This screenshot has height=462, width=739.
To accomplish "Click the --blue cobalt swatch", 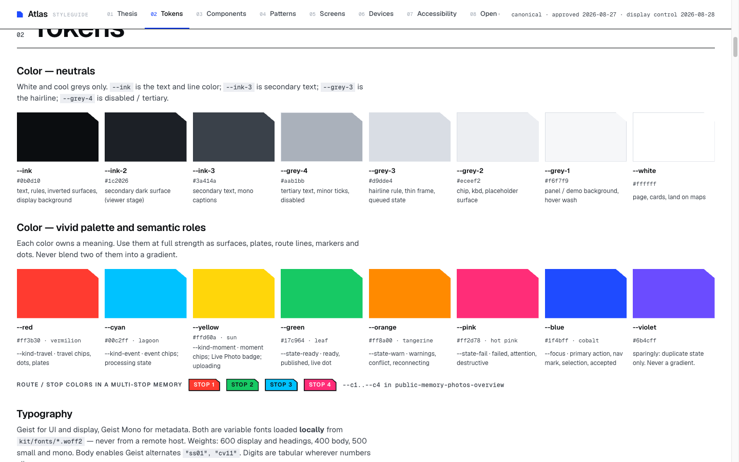I will pos(586,294).
